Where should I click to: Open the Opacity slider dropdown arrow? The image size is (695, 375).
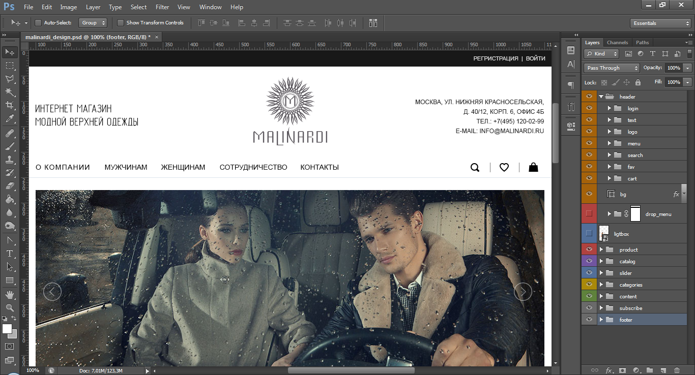[688, 68]
